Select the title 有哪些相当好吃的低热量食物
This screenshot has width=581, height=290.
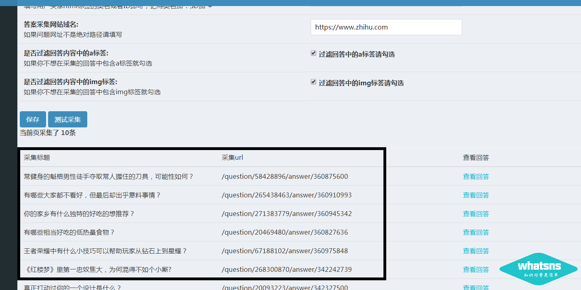point(69,232)
